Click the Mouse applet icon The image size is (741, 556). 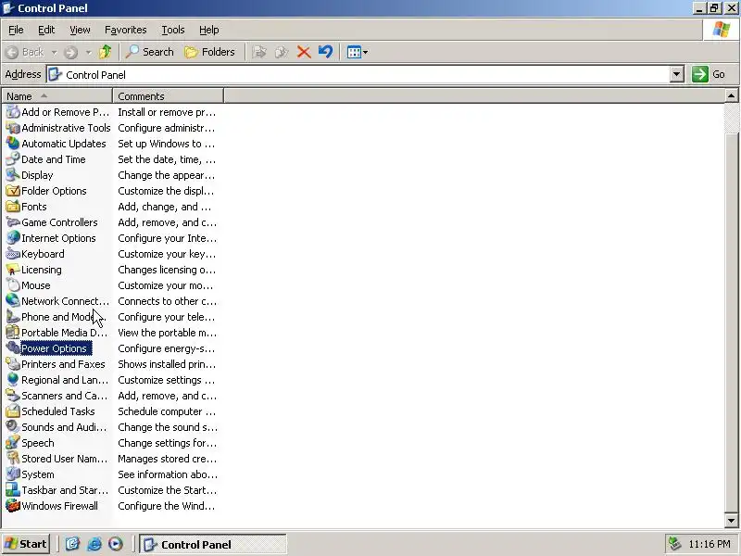point(13,285)
